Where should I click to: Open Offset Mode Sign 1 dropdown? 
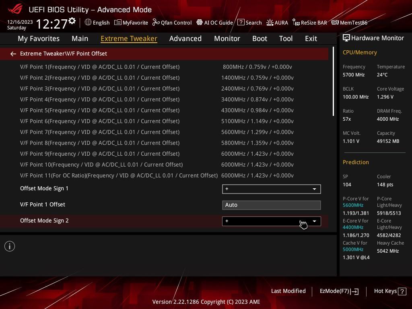(272, 189)
